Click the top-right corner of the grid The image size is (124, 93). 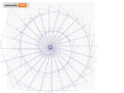tap(94, 3)
